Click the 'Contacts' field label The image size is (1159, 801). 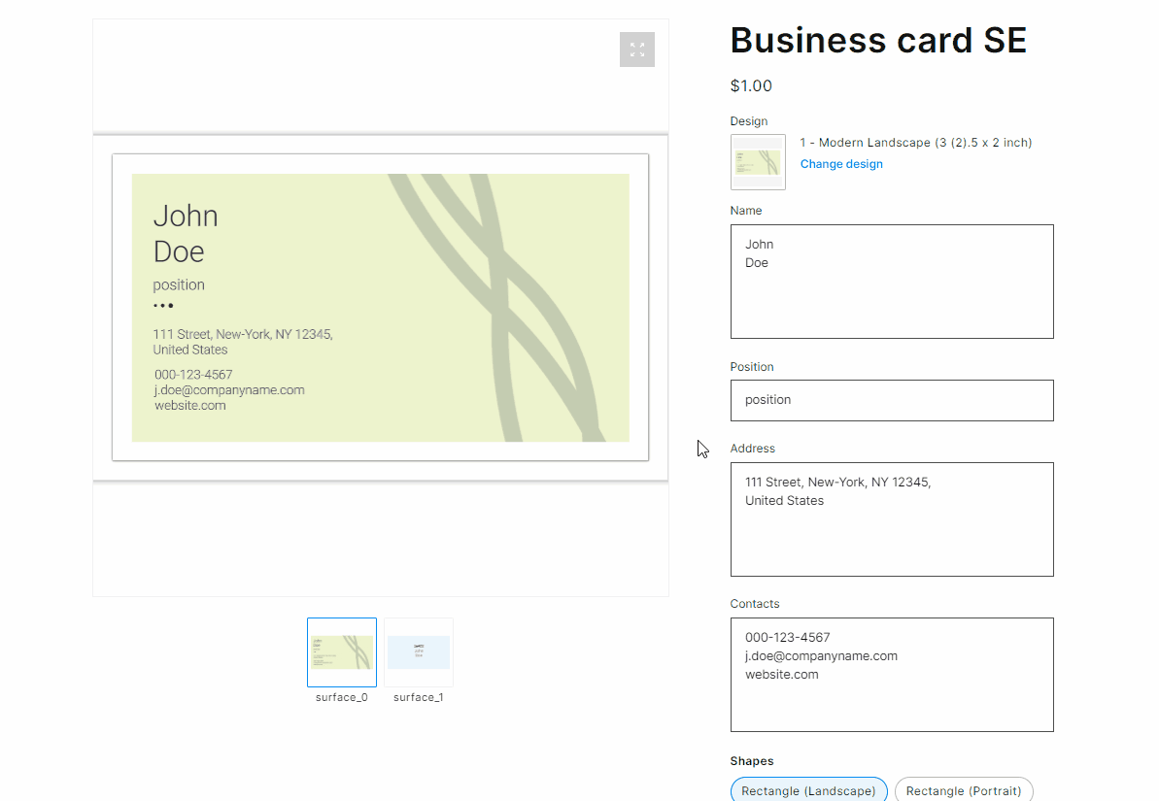755,604
